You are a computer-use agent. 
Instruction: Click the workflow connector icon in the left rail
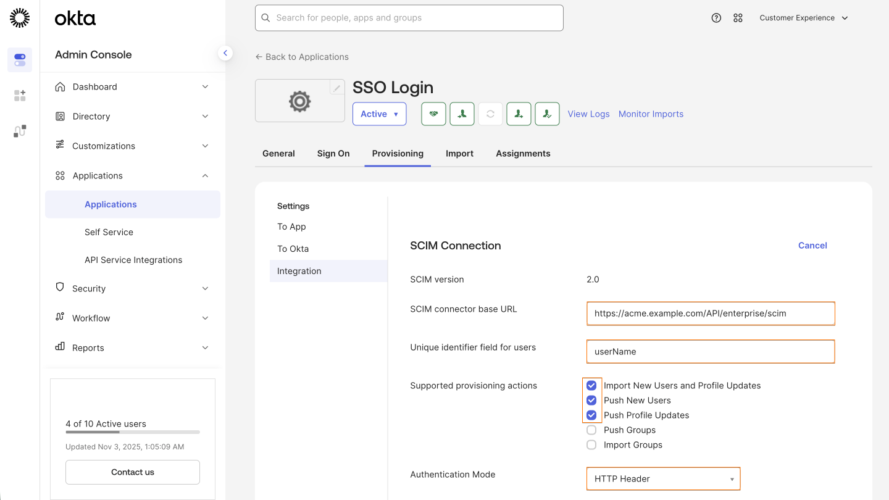coord(19,131)
